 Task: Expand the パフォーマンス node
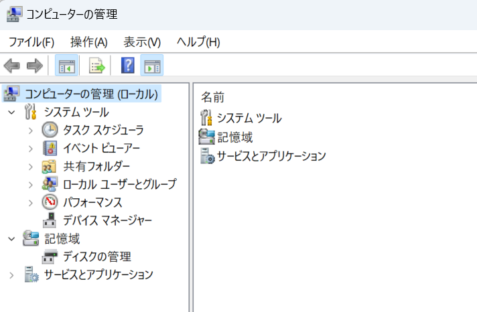pos(30,203)
